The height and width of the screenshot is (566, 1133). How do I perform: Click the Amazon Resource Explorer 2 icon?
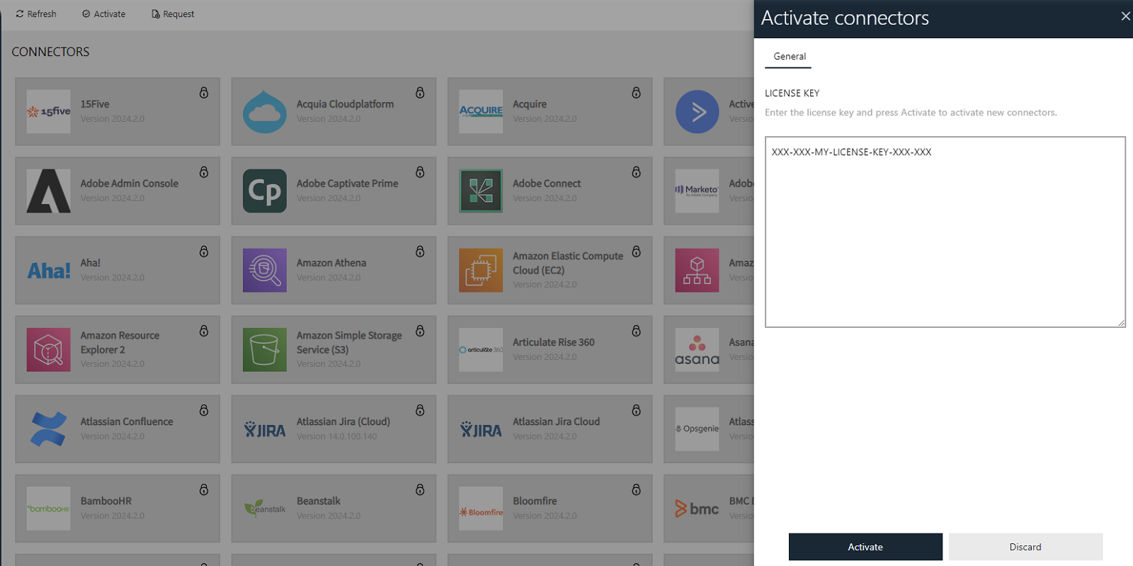click(x=48, y=349)
